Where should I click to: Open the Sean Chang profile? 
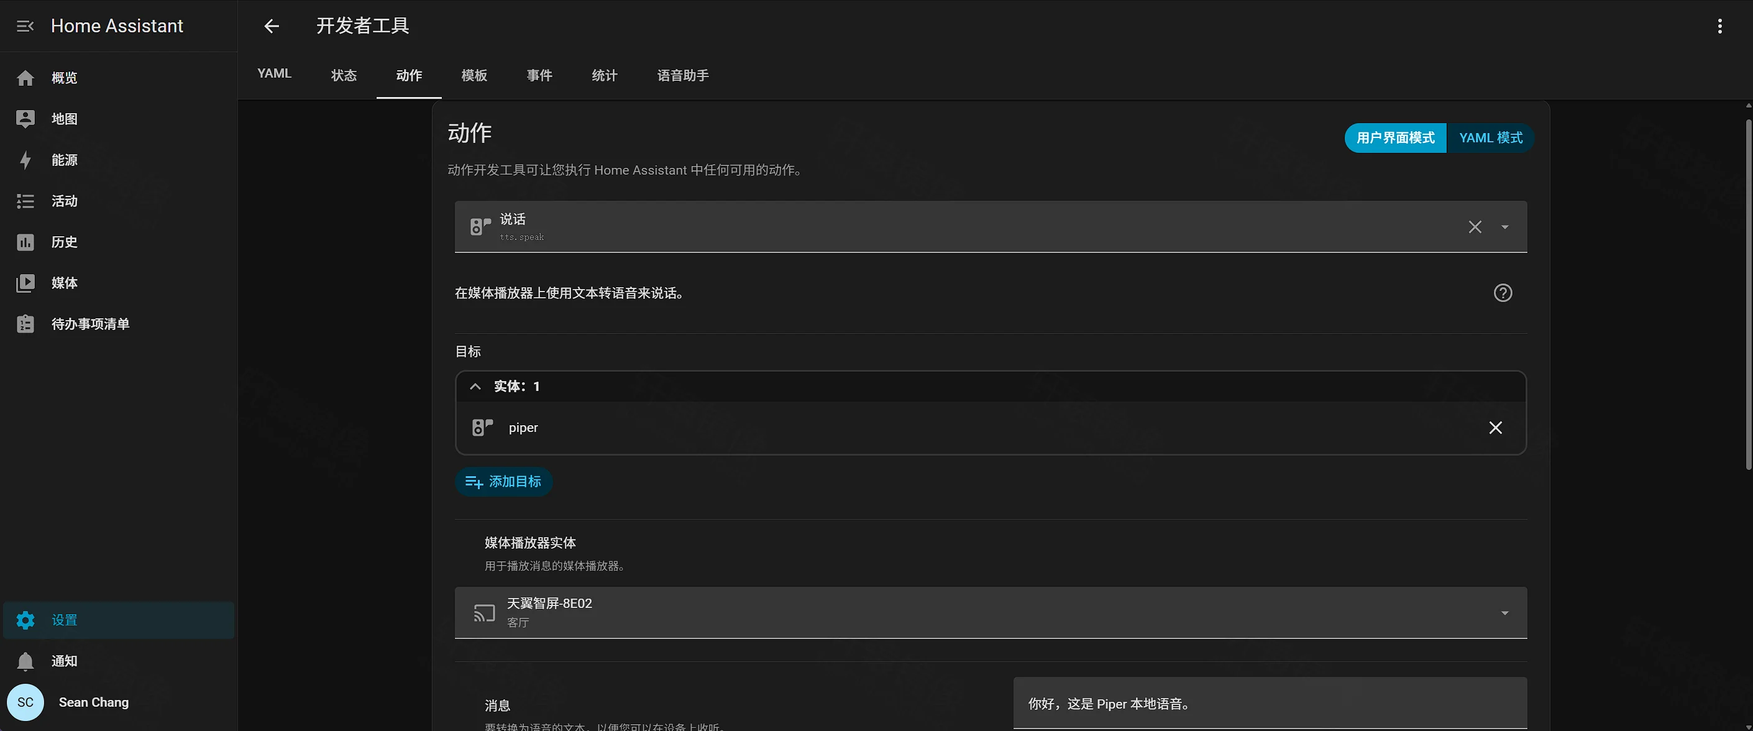(119, 702)
